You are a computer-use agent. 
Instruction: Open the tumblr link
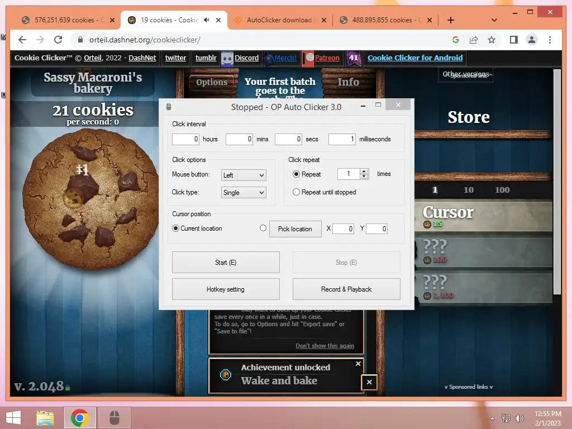[x=206, y=58]
